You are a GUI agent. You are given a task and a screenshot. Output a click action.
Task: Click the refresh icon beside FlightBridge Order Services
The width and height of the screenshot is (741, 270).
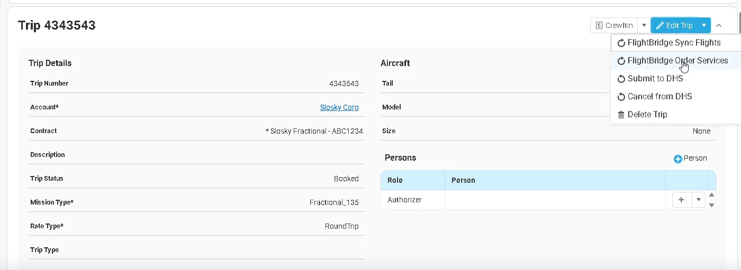621,61
